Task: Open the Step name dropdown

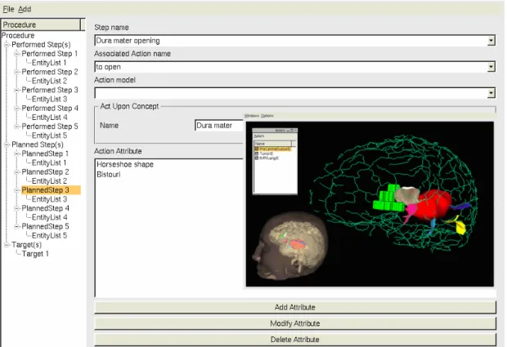Action: pyautogui.click(x=491, y=41)
